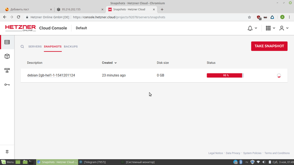
Task: Open the Volumes cube icon in the sidebar
Action: (7, 56)
